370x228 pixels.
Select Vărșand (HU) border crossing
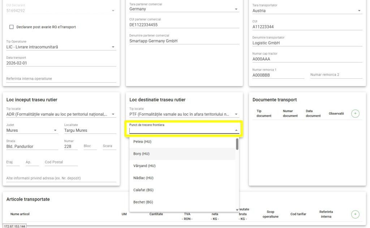(x=144, y=166)
